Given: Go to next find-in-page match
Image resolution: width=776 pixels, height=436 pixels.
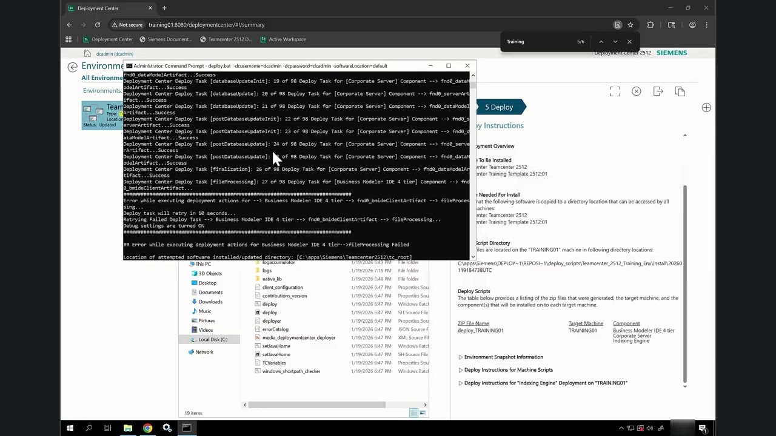Looking at the screenshot, I should click(x=615, y=42).
